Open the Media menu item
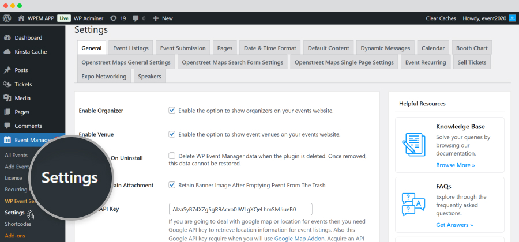Screen dimensions: 519x242 point(22,98)
